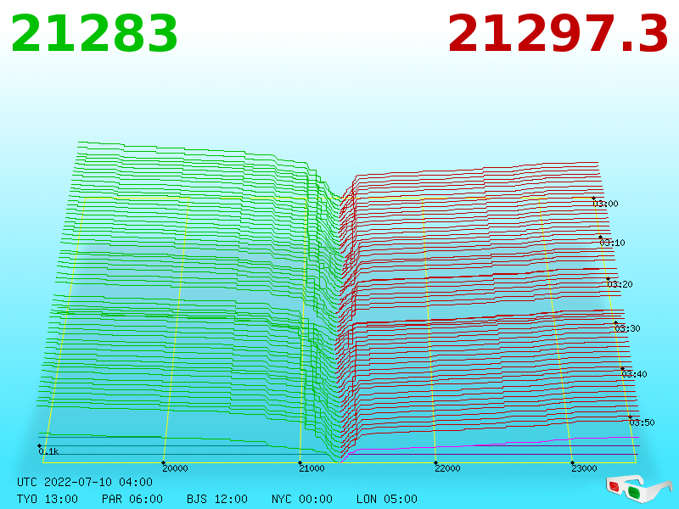Viewport: 679px width, 509px height.
Task: Select the 03:00 time axis marker
Action: coord(605,204)
